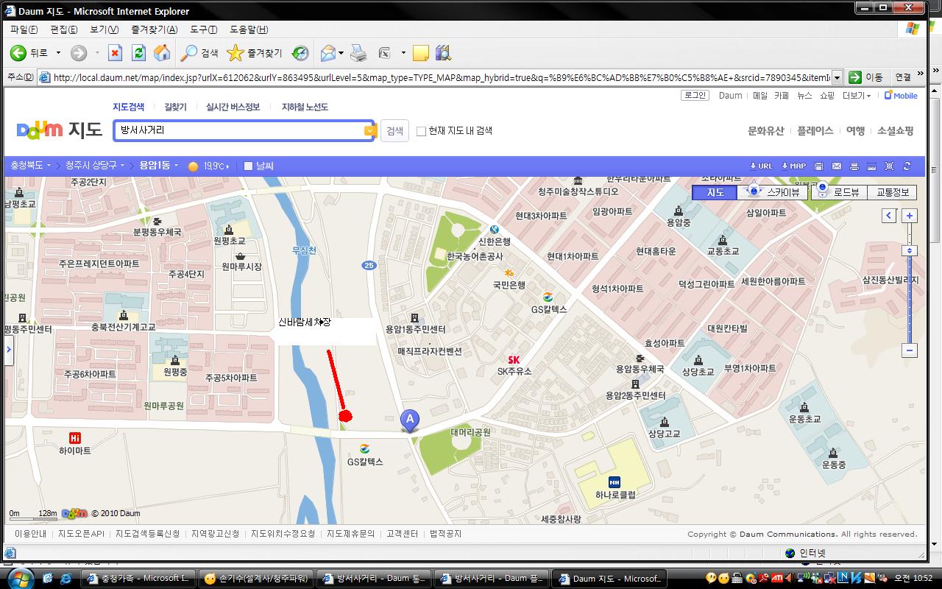The height and width of the screenshot is (589, 942).
Task: Select the distance ruler measuring tool
Action: point(871,166)
